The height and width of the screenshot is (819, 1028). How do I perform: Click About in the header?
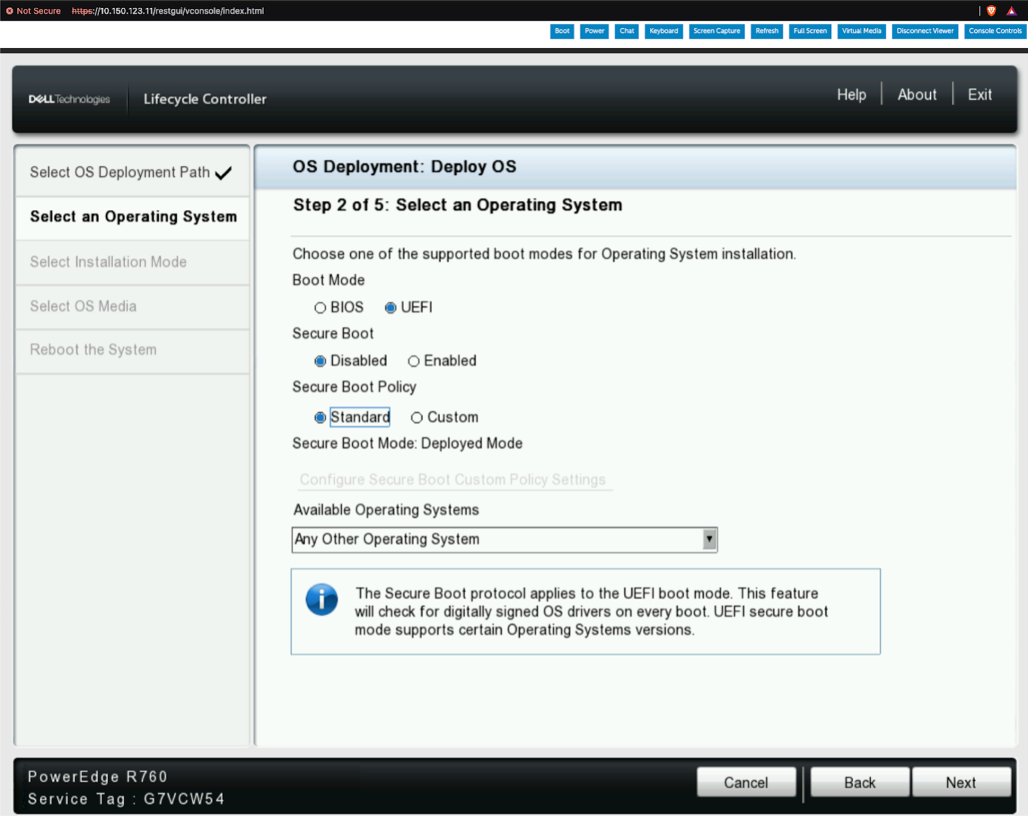tap(917, 95)
